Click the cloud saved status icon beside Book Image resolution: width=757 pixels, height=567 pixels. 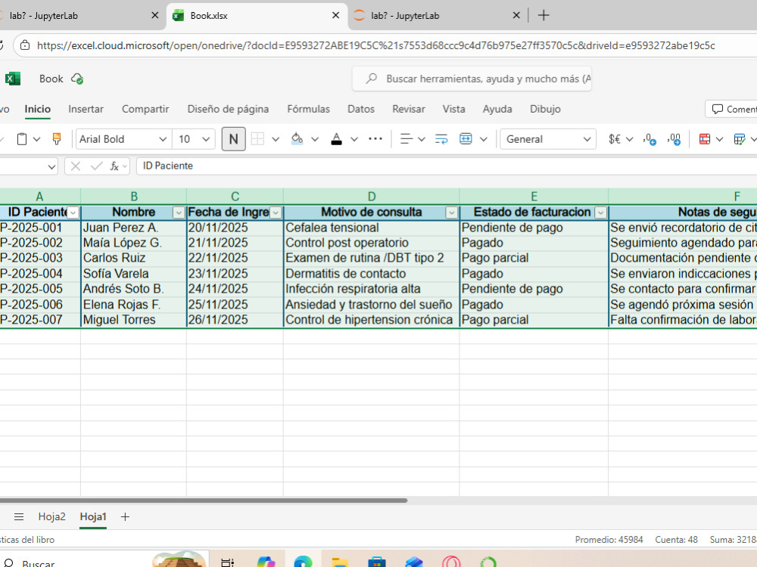pos(77,79)
